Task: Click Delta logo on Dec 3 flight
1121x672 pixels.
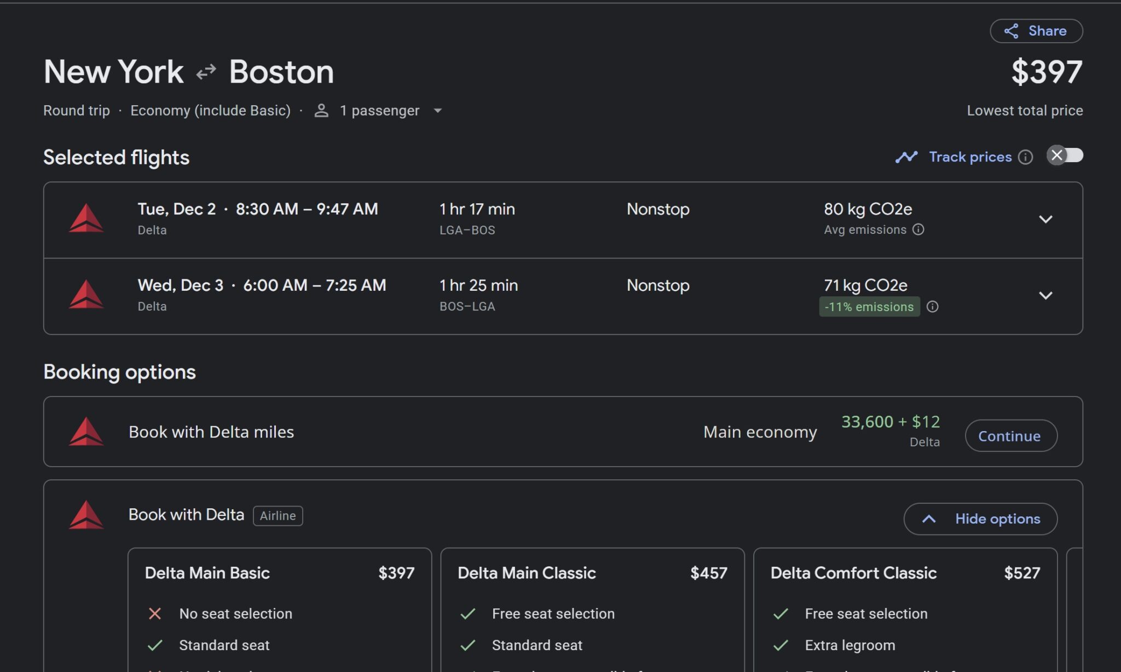Action: click(x=86, y=295)
